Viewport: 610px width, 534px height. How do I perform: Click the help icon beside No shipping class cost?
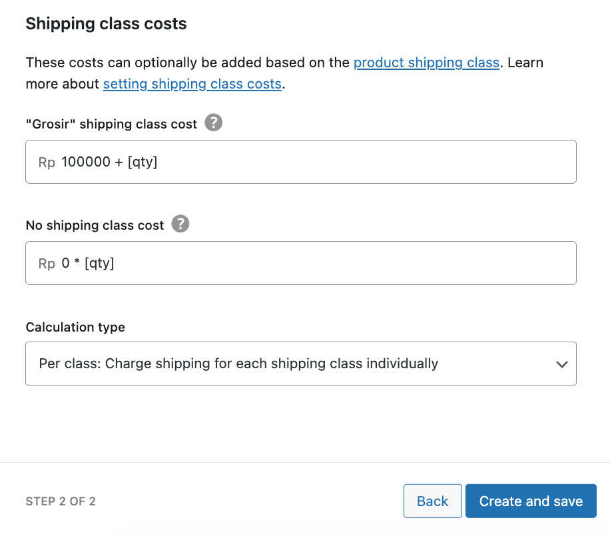[x=180, y=224]
